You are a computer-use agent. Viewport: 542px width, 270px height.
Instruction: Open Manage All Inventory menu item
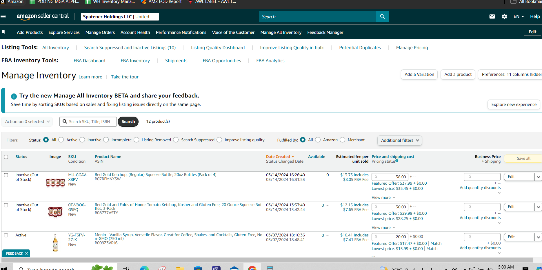281,32
